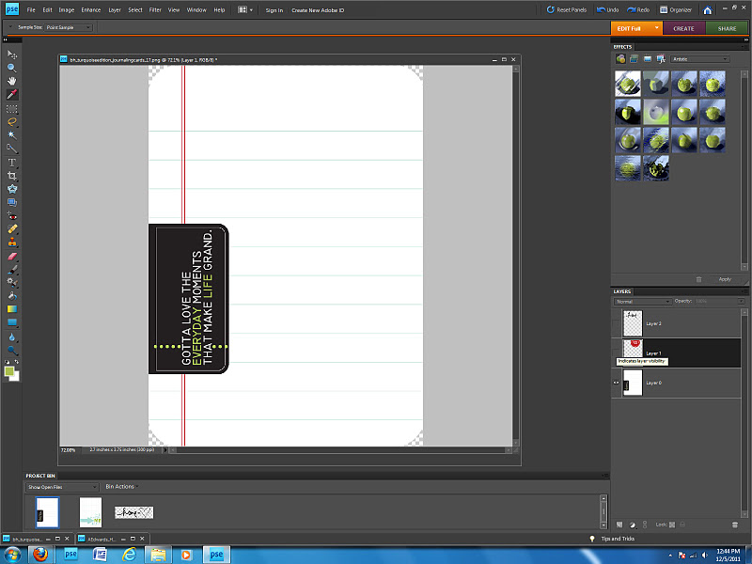Click the Redo button

(x=638, y=10)
